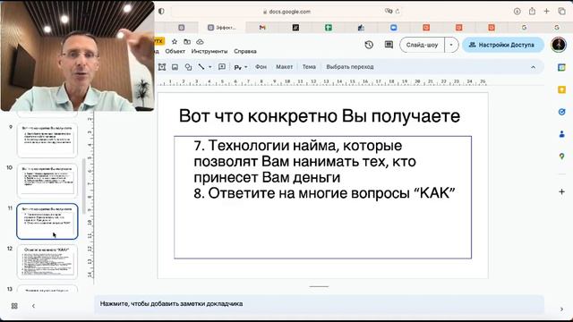Open the Справка menu
The height and width of the screenshot is (322, 573).
[245, 51]
